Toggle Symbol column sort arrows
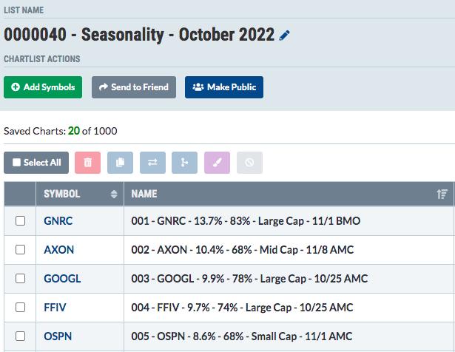Viewport: 455px width, 352px height. (114, 194)
